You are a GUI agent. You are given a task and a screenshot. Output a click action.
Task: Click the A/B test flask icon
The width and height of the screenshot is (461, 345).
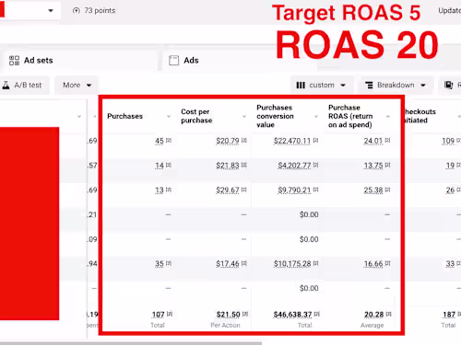(6, 85)
